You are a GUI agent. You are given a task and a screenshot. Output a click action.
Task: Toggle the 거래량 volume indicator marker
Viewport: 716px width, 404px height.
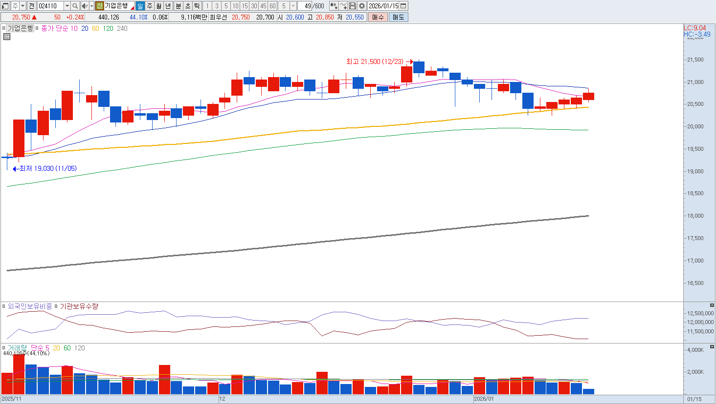[x=4, y=348]
